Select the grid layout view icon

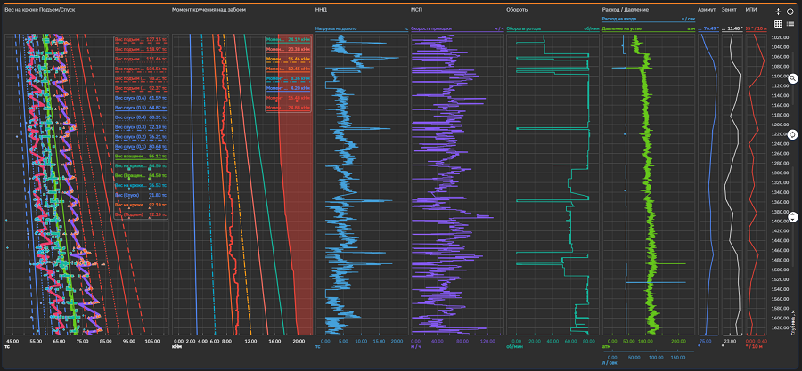(x=778, y=23)
